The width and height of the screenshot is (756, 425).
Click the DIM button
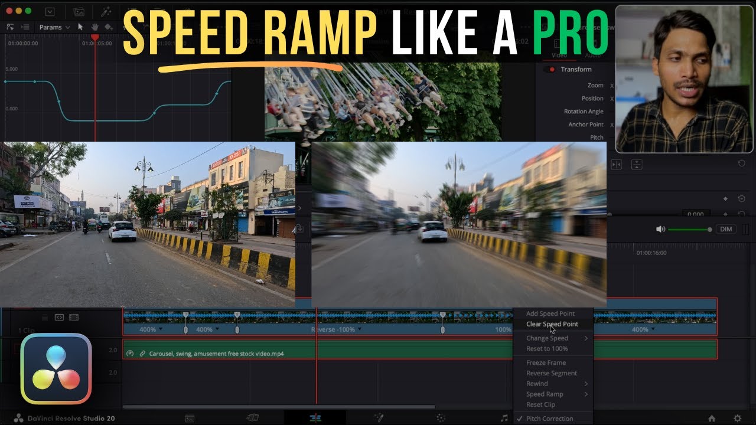coord(726,229)
